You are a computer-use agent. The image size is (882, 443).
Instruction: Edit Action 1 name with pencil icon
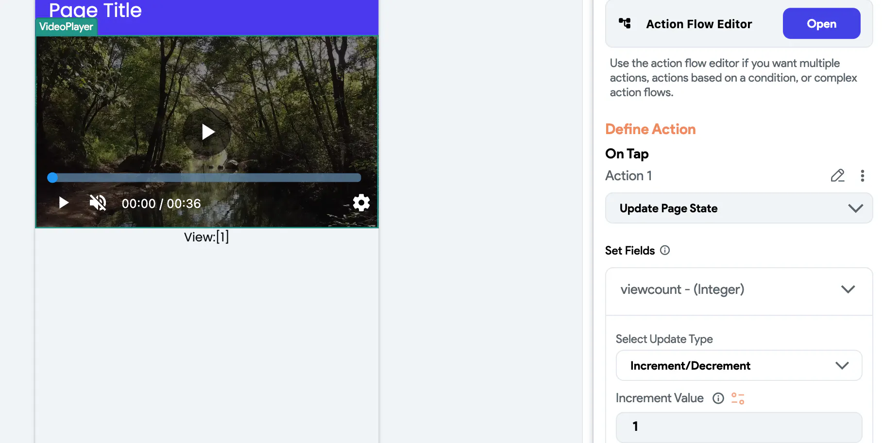pos(837,175)
